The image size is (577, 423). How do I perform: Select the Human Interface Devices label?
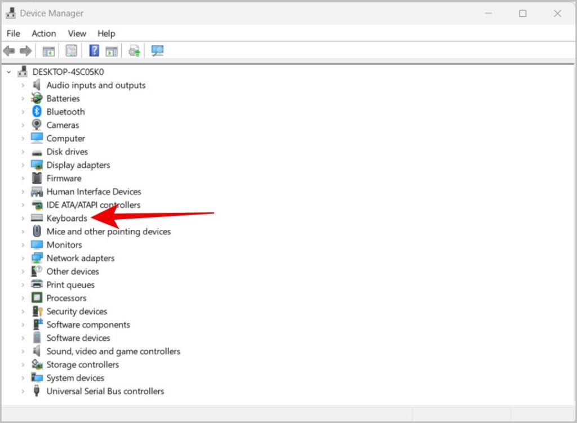[x=94, y=192]
